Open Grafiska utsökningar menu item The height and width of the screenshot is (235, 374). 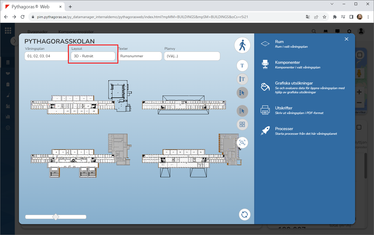pos(294,83)
